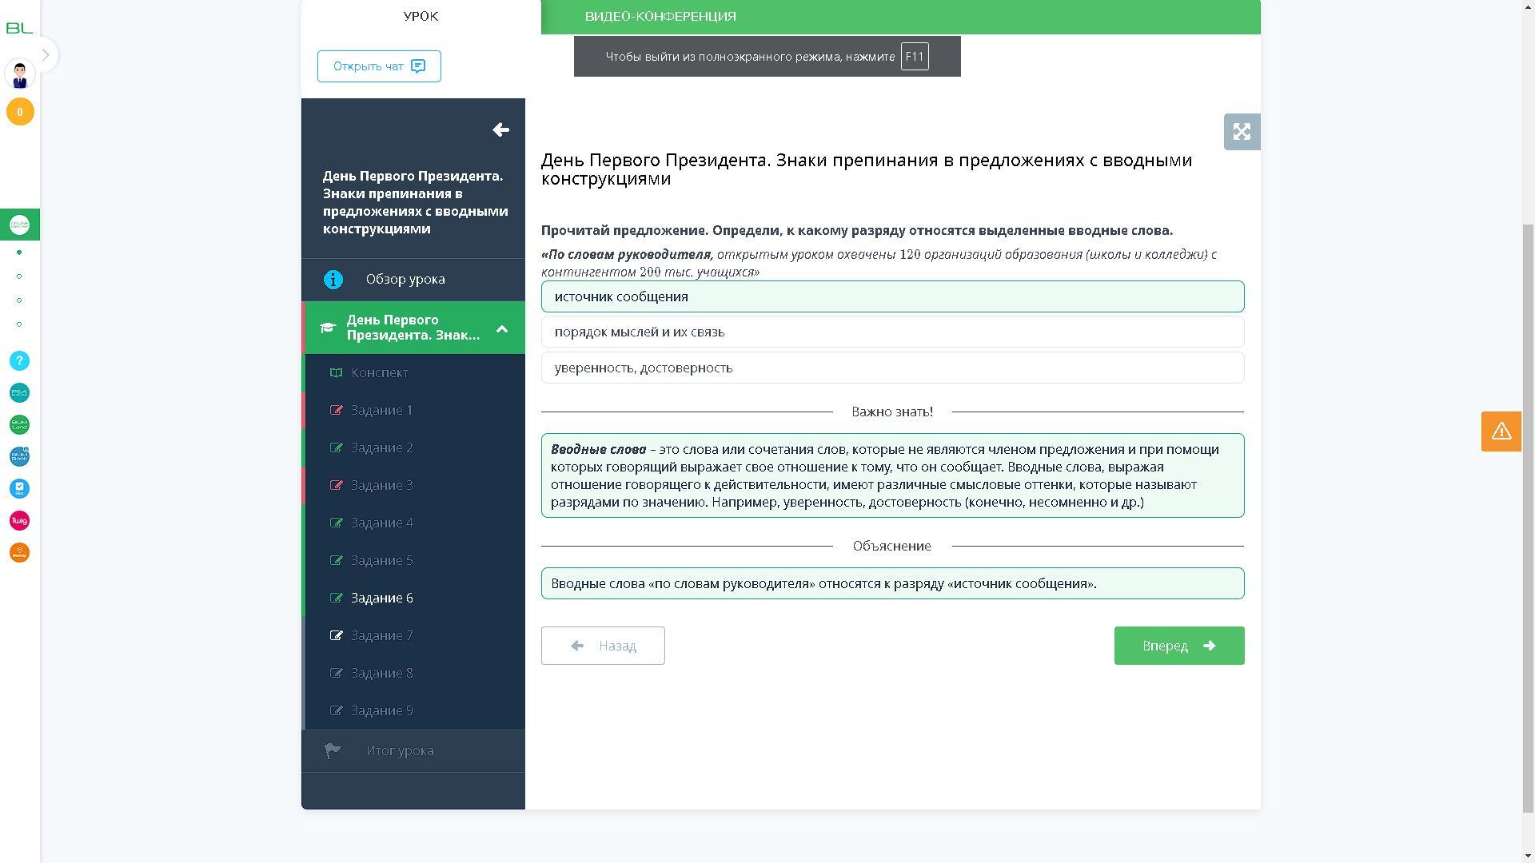Open the Twig icon in the sidebar
Viewport: 1535px width, 863px height.
pyautogui.click(x=20, y=521)
